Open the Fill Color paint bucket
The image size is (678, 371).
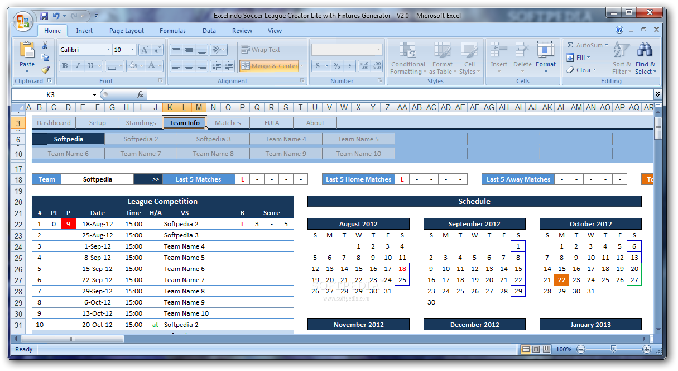click(132, 66)
